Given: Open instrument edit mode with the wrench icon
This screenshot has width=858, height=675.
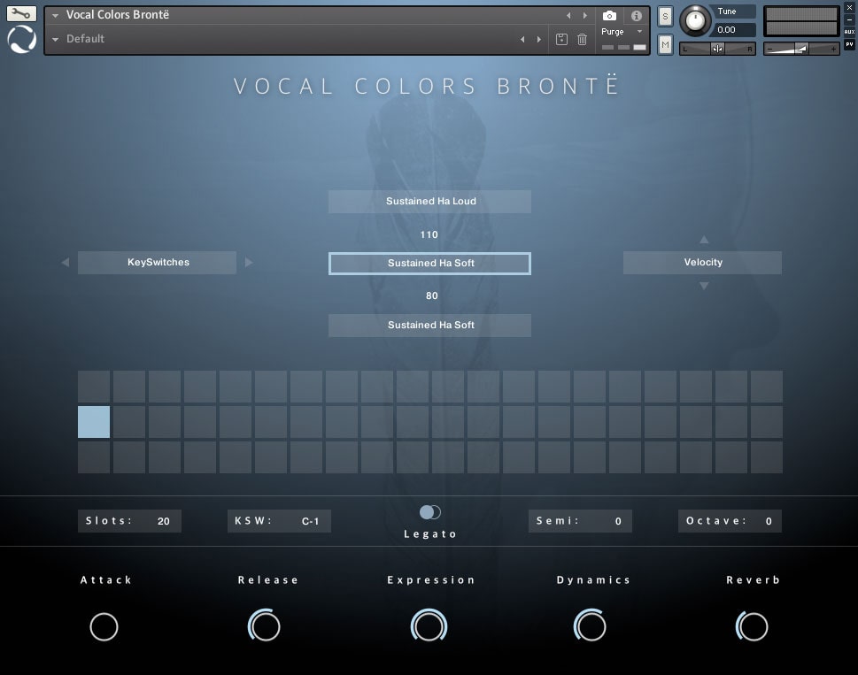Looking at the screenshot, I should (21, 13).
